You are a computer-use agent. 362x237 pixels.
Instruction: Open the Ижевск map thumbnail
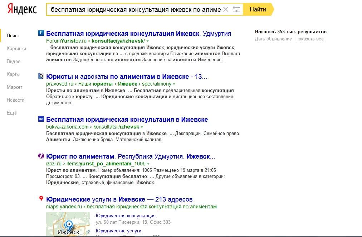pyautogui.click(x=68, y=224)
